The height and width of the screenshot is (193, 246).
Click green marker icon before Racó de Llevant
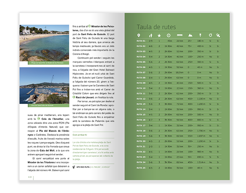click(74, 97)
